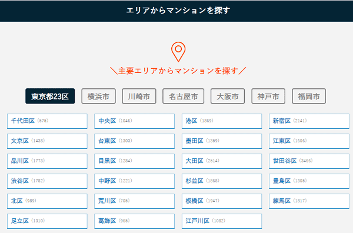The image size is (353, 233).
Task: View 練馬区 listings
Action: tap(309, 201)
